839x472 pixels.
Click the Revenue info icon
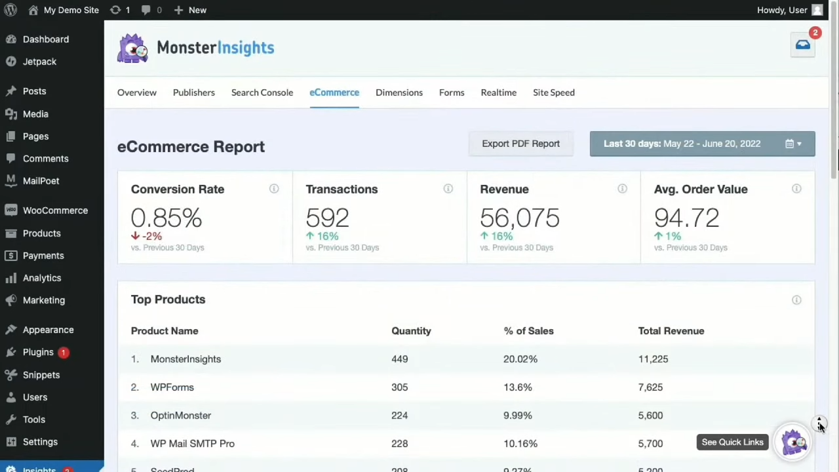coord(622,189)
